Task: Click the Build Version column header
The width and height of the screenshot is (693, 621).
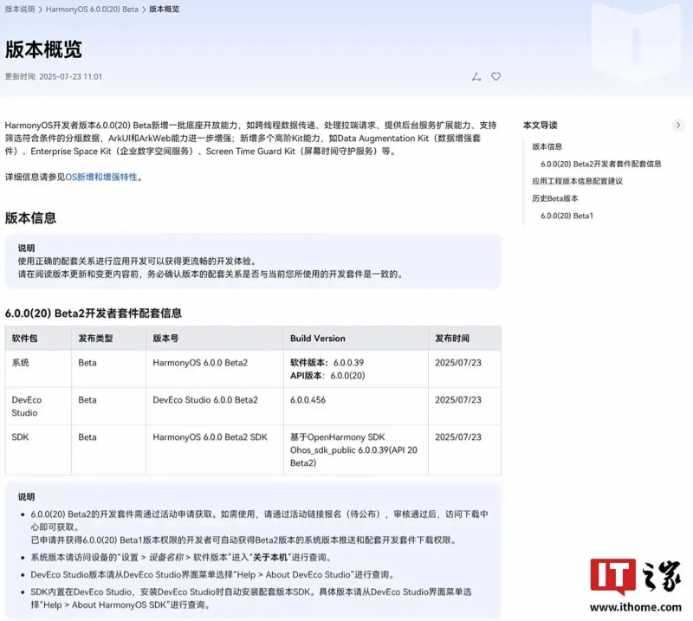Action: tap(317, 339)
